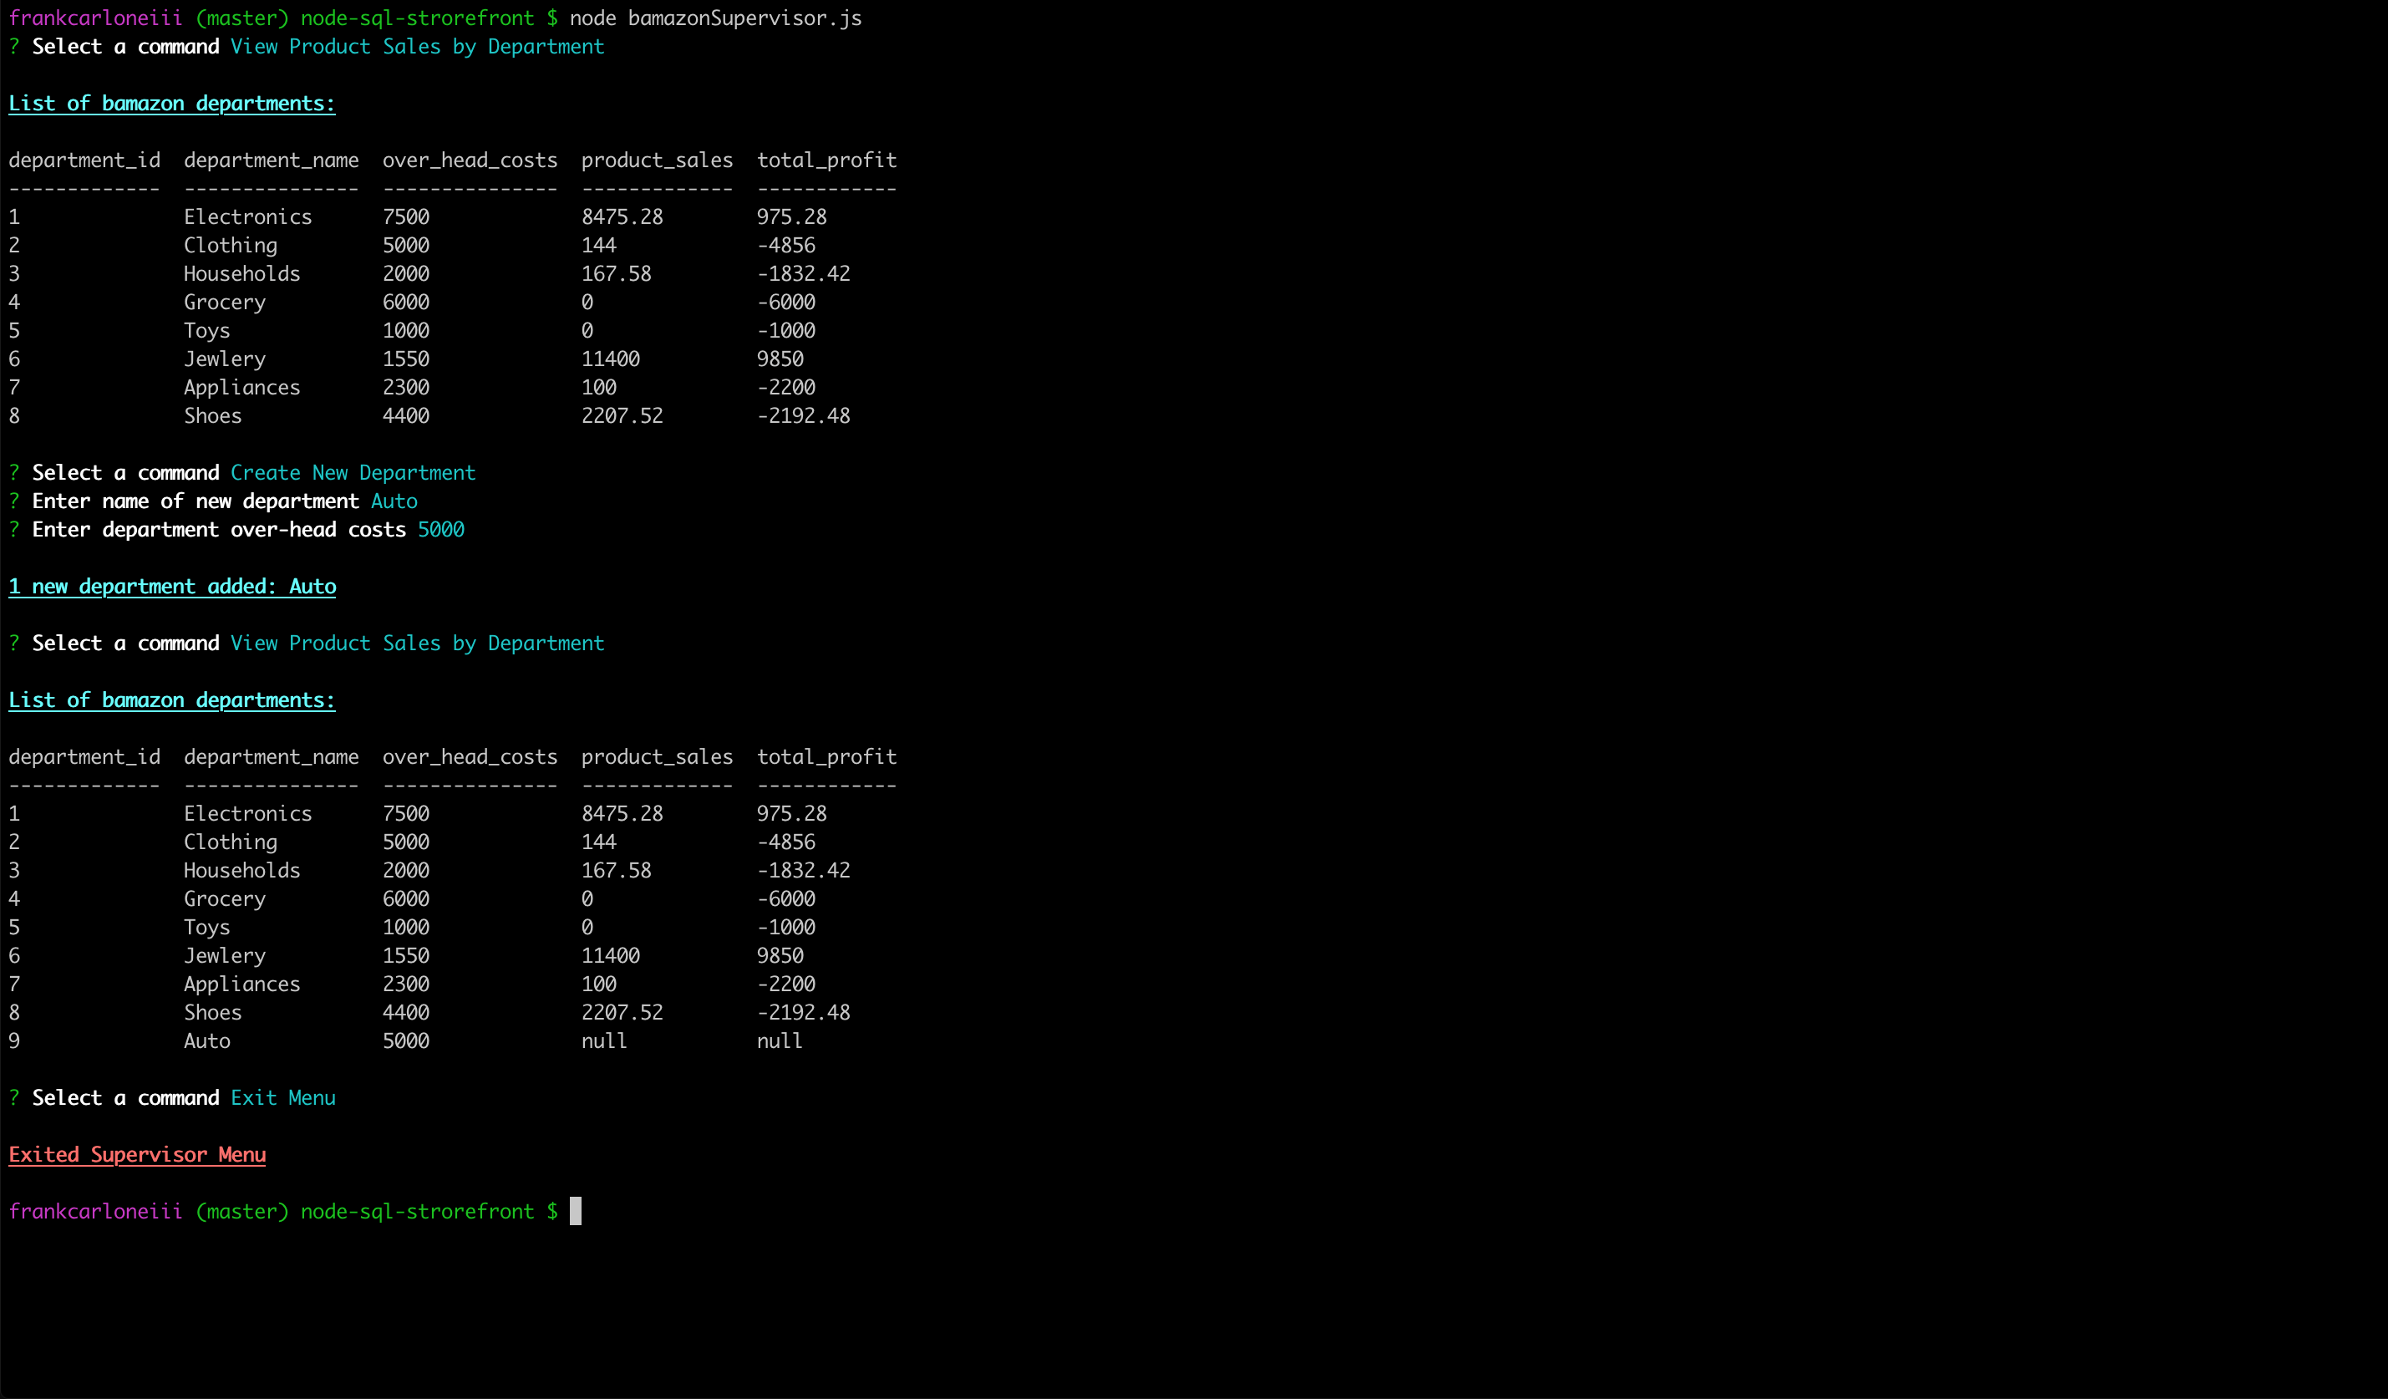Click 'node bamazonSupervisor.js' command on the first line
2388x1399 pixels.
715,18
